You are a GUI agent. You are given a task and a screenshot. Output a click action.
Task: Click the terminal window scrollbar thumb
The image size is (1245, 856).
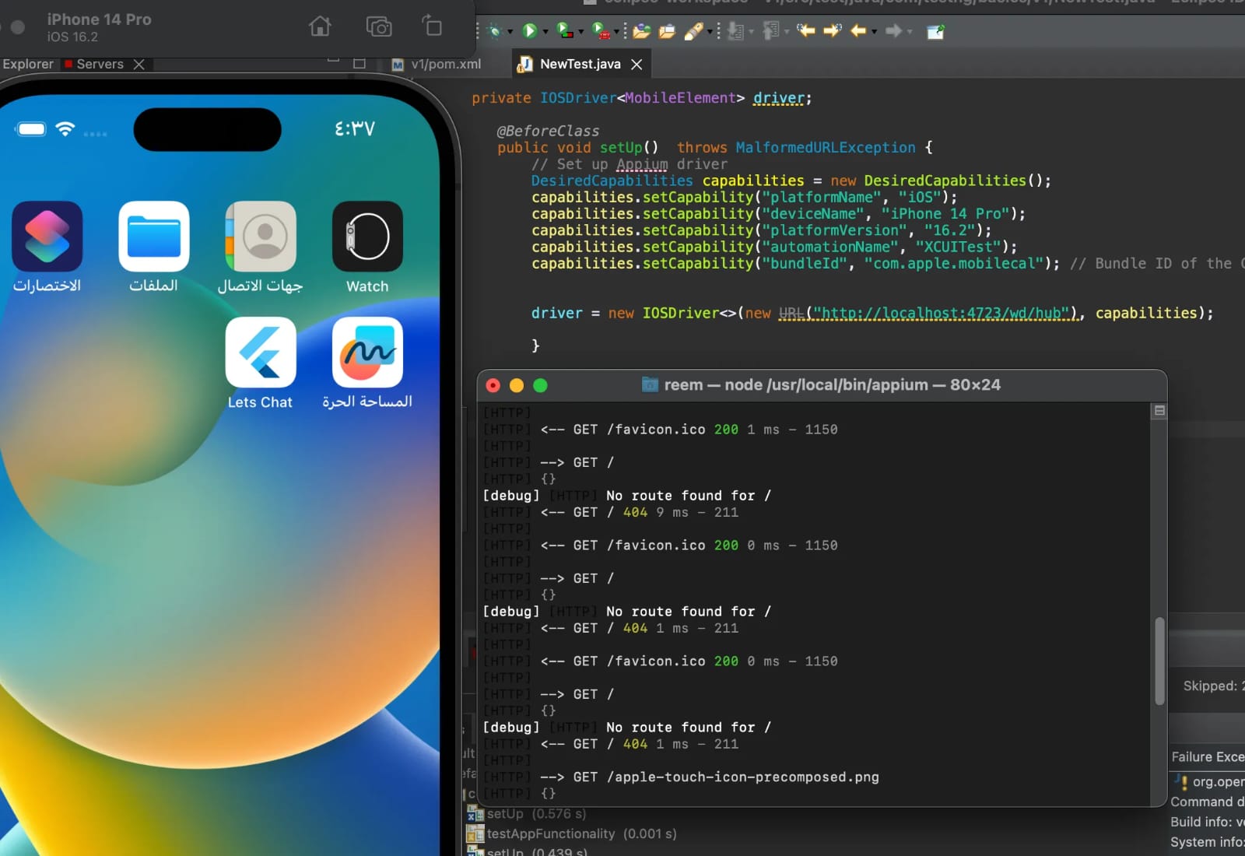[x=1159, y=661]
